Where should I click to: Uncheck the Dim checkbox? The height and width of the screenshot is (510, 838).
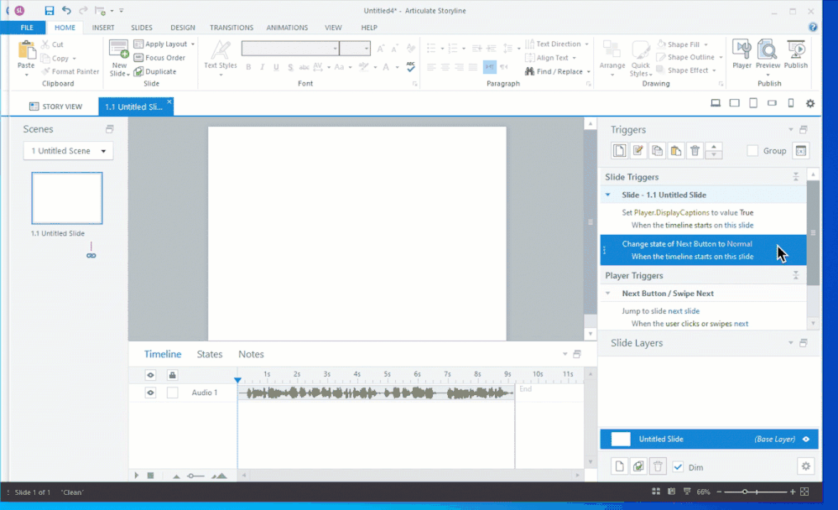pyautogui.click(x=678, y=467)
